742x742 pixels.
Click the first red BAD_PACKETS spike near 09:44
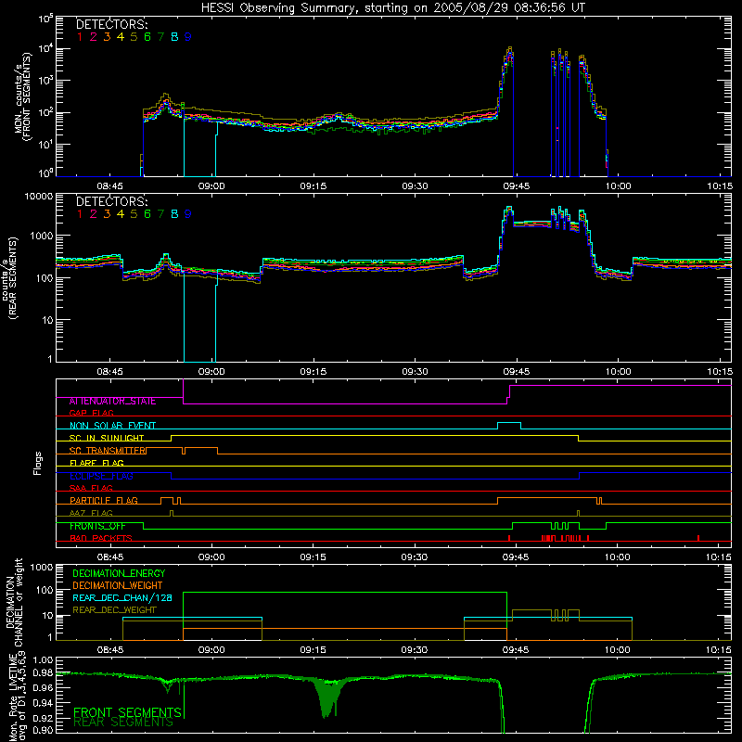508,538
